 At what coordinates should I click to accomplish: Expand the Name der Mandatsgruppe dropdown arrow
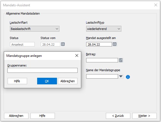(121, 76)
